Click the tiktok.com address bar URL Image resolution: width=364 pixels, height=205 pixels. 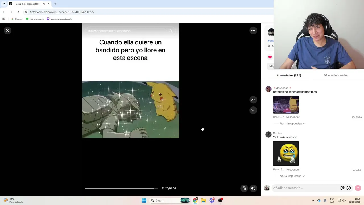click(62, 12)
